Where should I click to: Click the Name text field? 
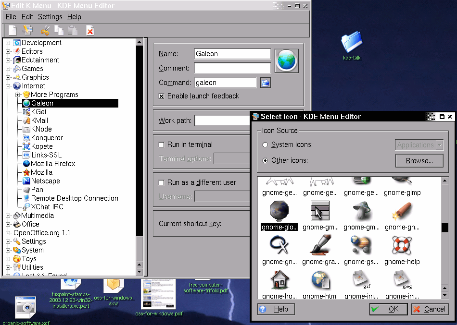pyautogui.click(x=232, y=54)
